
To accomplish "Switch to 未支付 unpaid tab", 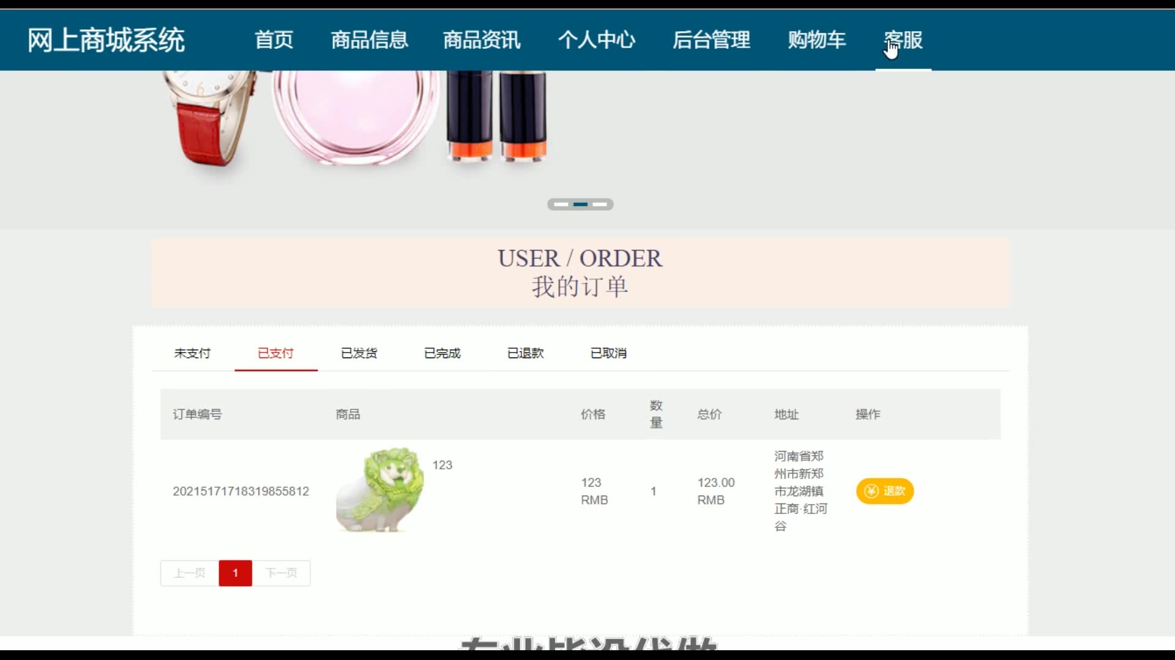I will tap(192, 353).
